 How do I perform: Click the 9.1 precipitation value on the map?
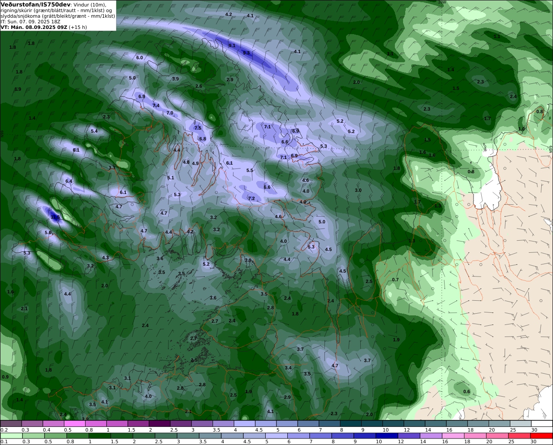point(232,45)
